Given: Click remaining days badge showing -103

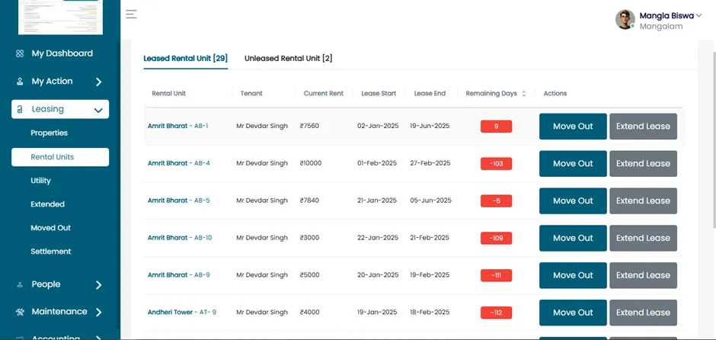Looking at the screenshot, I should click(496, 164).
